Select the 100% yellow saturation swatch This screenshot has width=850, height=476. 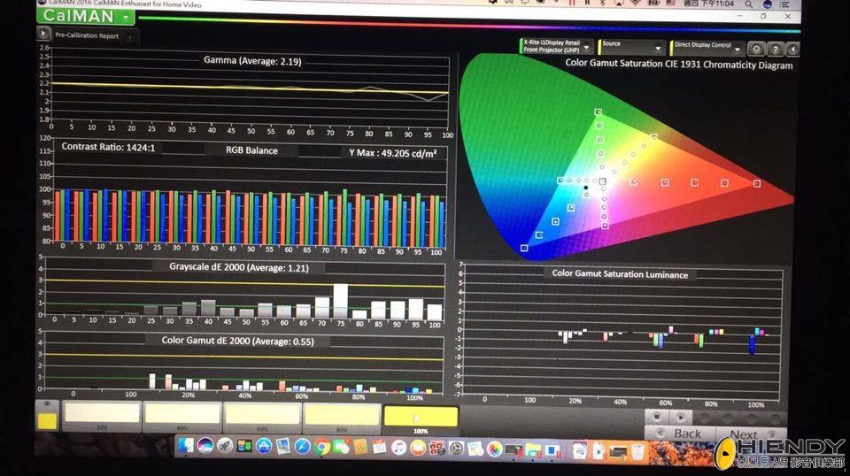[421, 417]
